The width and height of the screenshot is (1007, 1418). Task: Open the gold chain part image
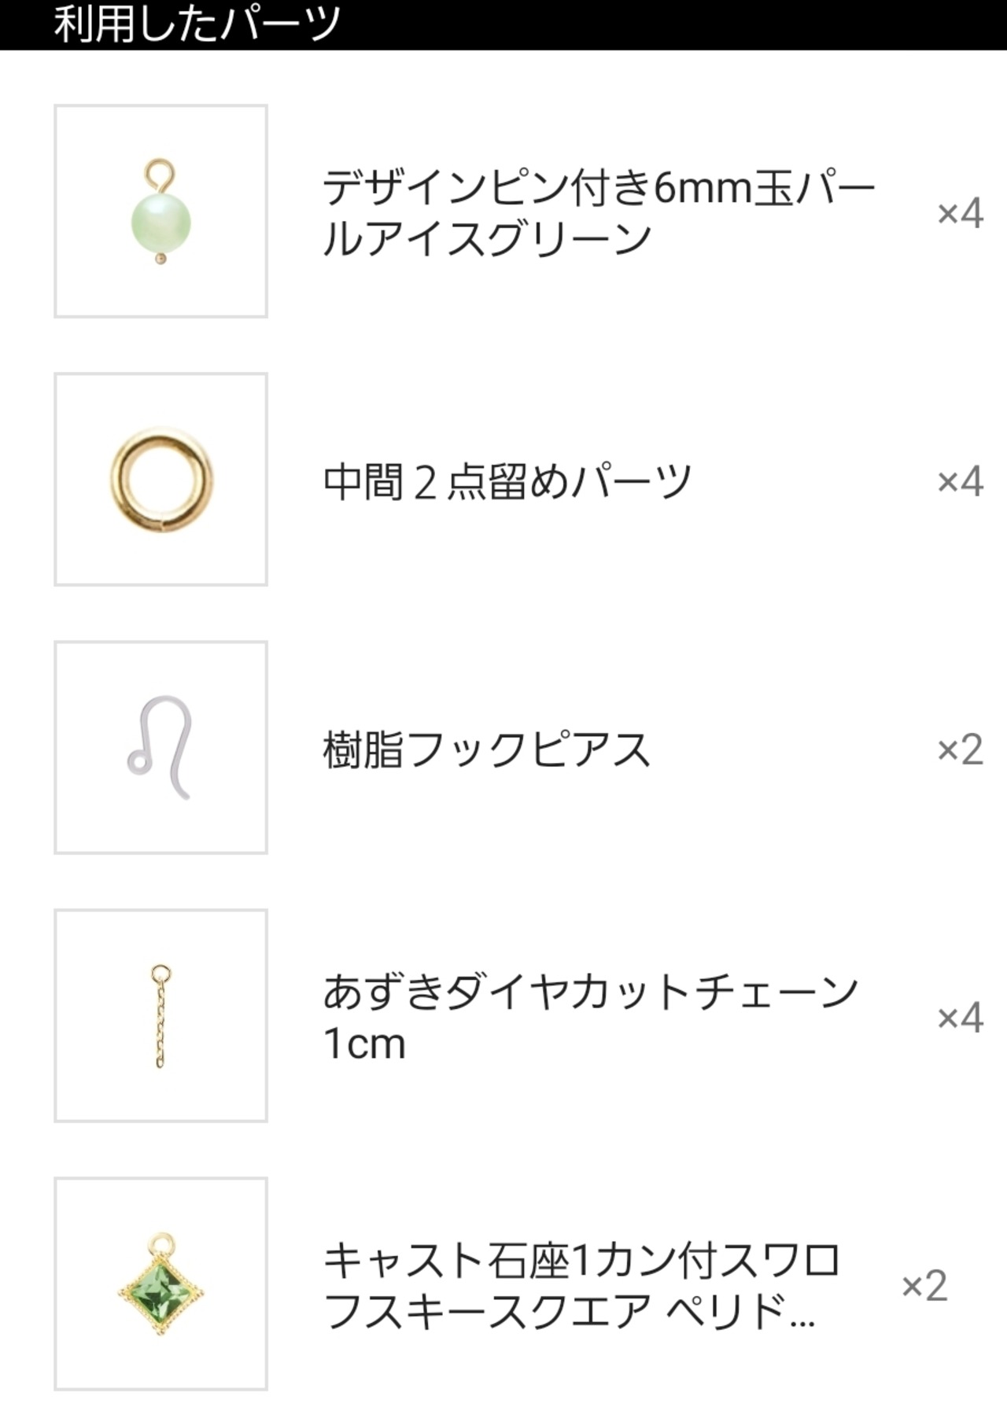pos(160,1015)
